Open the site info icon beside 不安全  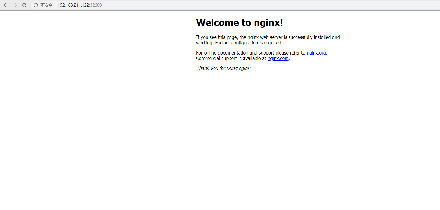[36, 5]
